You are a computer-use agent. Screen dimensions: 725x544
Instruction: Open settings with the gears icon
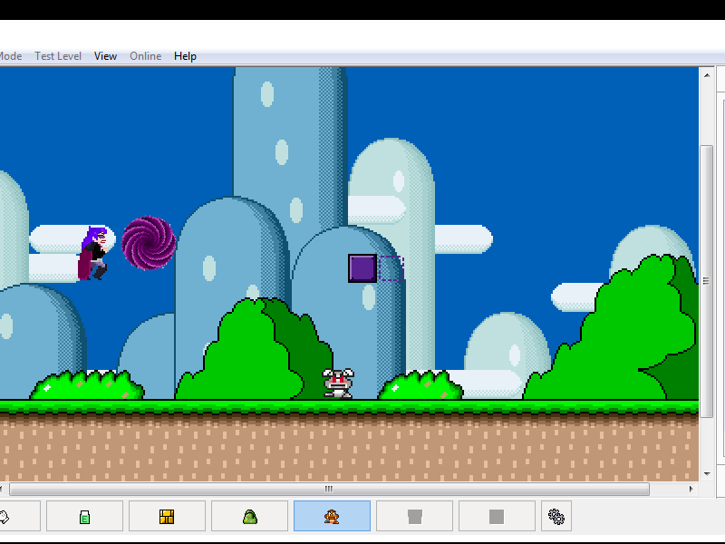pyautogui.click(x=556, y=516)
